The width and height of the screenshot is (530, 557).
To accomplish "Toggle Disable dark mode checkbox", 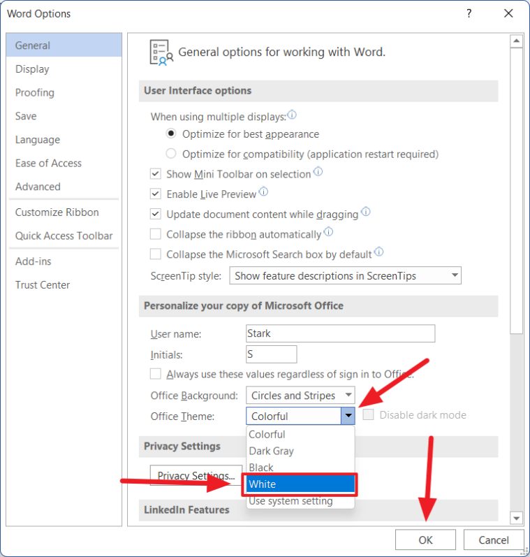I will [x=368, y=414].
